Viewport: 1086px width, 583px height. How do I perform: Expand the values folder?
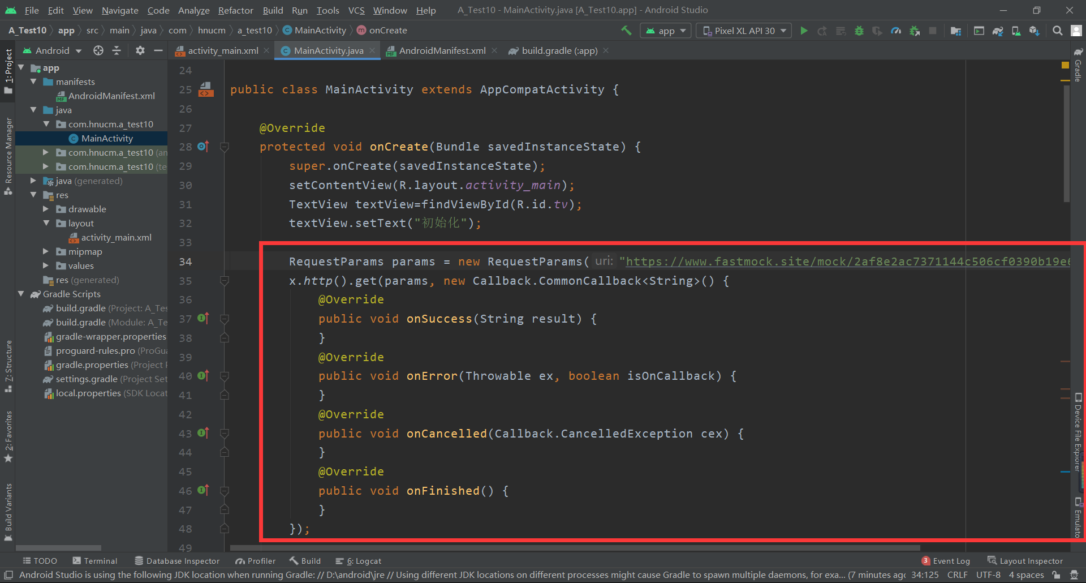pyautogui.click(x=46, y=265)
